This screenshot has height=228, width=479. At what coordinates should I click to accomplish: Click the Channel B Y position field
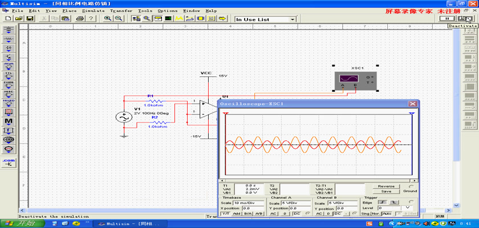pyautogui.click(x=347, y=209)
